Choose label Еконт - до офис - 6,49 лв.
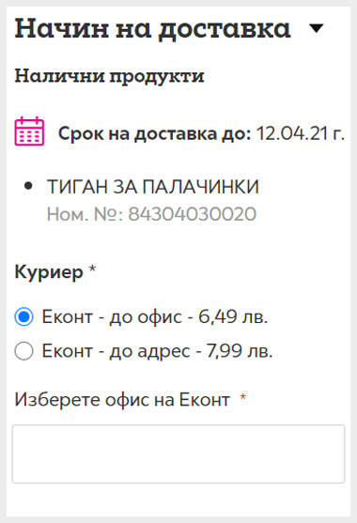The width and height of the screenshot is (357, 523). pyautogui.click(x=155, y=316)
